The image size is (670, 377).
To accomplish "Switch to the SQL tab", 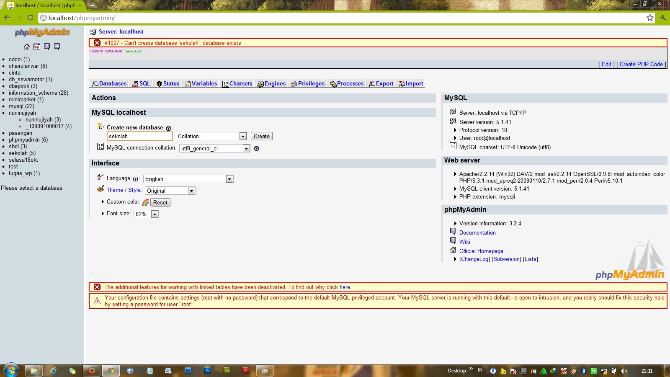I will point(141,84).
